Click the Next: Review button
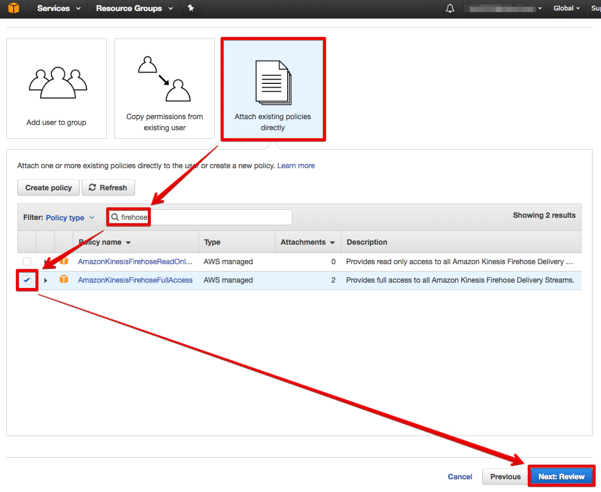The width and height of the screenshot is (601, 492). (561, 477)
